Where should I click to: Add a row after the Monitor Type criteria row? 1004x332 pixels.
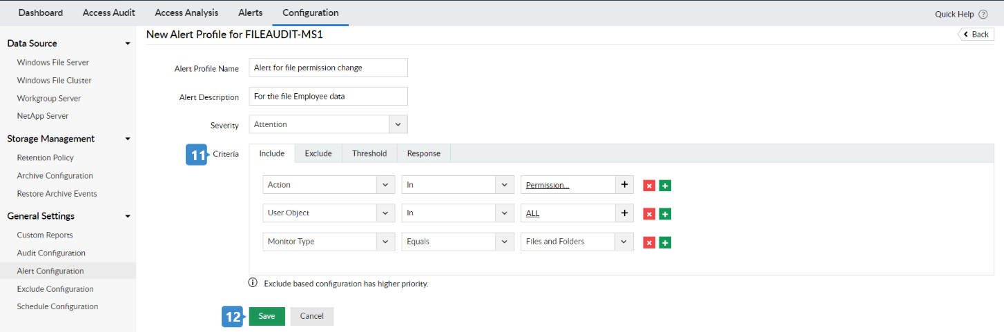[x=665, y=242]
